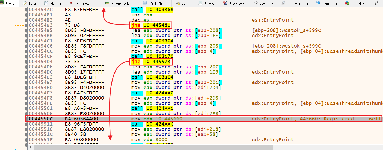Toggle breakpoint dot at address 0044551F
383x150 pixels.
click(x=26, y=140)
